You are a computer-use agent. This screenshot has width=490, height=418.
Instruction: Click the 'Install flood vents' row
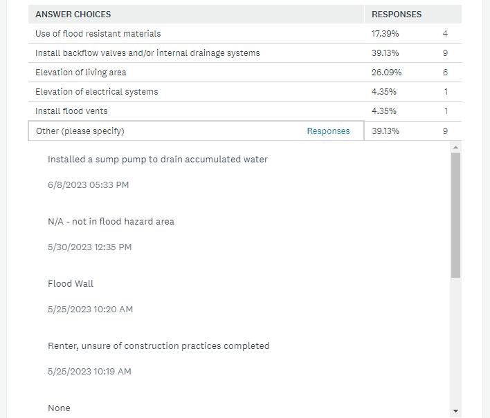pyautogui.click(x=71, y=111)
